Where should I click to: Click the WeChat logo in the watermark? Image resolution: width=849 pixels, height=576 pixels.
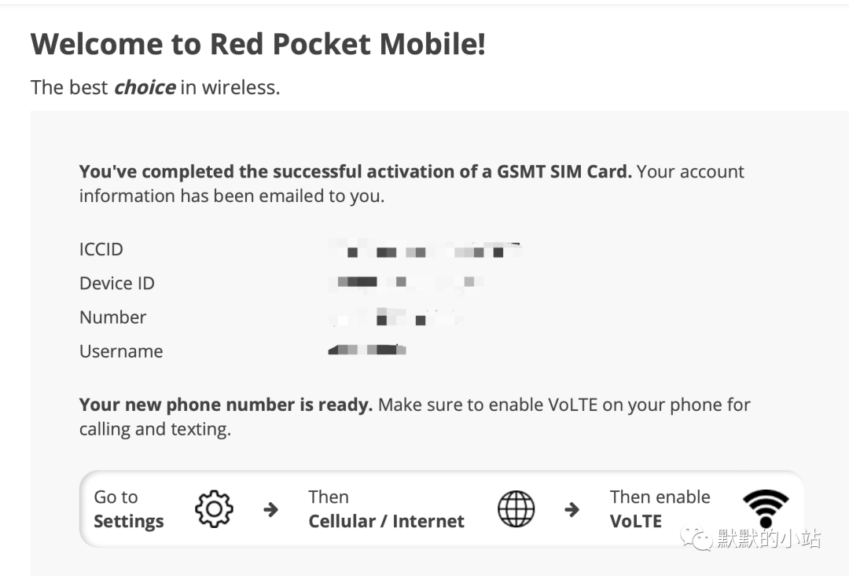click(696, 538)
